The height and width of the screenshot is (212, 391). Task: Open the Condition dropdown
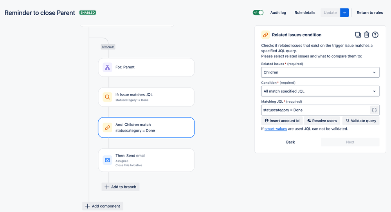click(x=320, y=91)
